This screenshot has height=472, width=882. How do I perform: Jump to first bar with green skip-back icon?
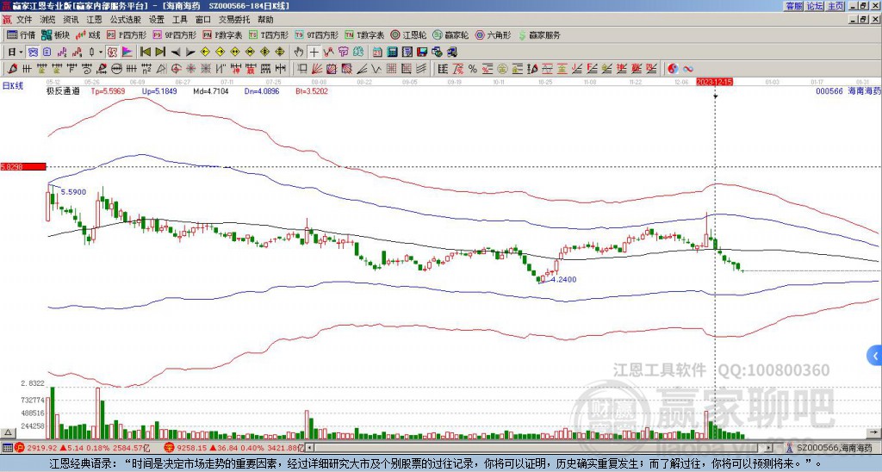145,52
